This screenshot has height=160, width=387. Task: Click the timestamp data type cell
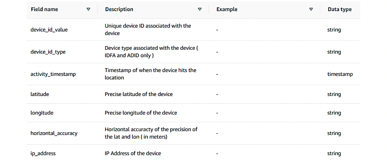[340, 74]
